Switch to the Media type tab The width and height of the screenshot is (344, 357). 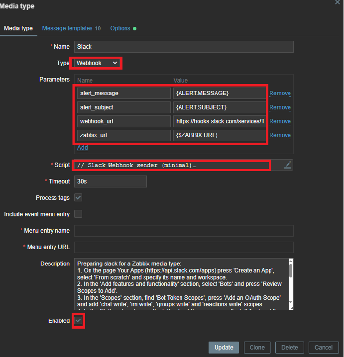point(18,28)
